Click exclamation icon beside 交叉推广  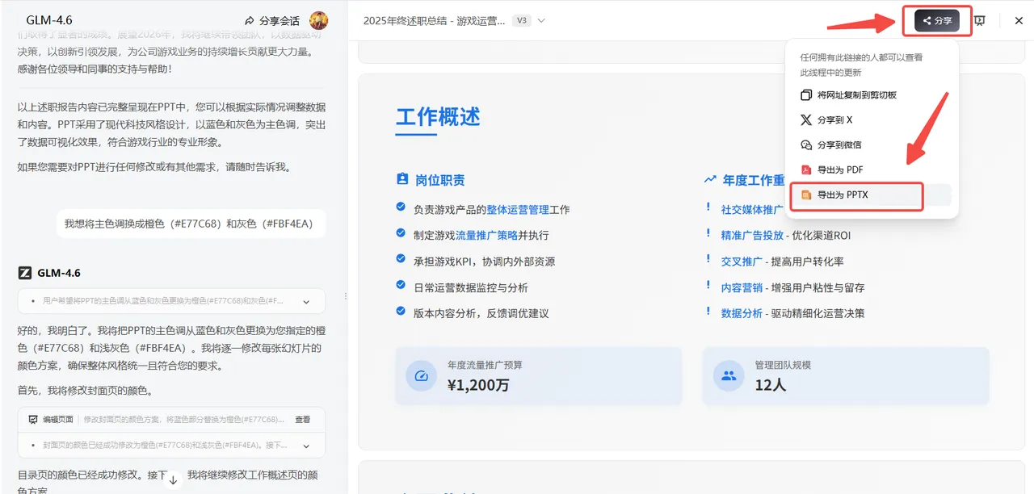click(x=708, y=259)
